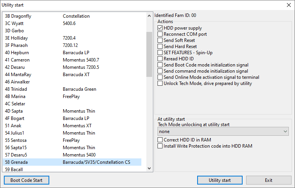Tick the Send Hard Reset checkbox

[x=160, y=47]
